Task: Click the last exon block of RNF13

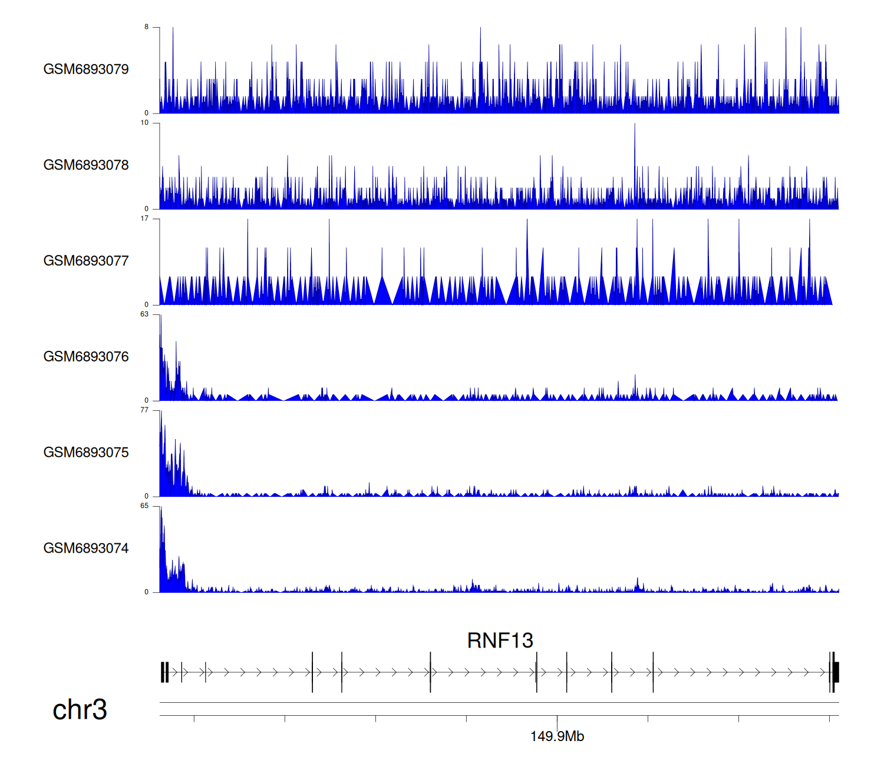Action: coord(836,672)
